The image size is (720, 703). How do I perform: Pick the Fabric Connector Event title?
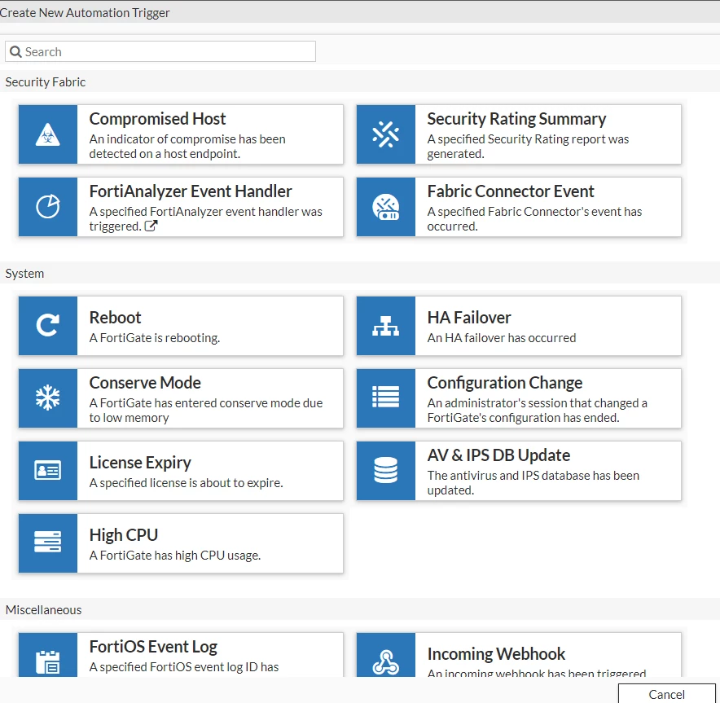coord(511,191)
